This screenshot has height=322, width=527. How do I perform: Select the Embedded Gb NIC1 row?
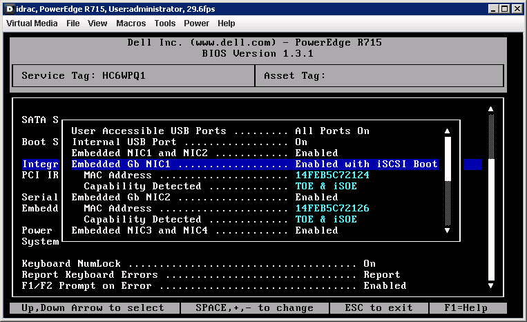click(254, 164)
